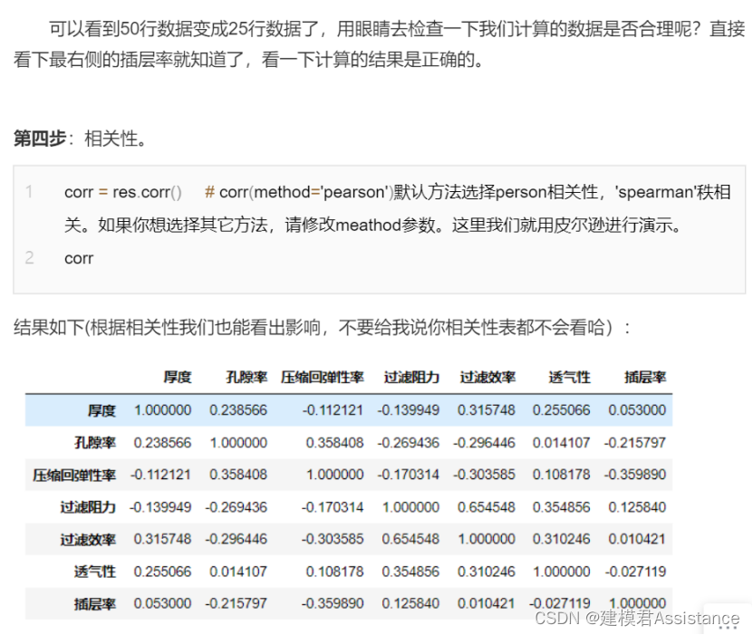753x635 pixels.
Task: Click the CSDN @建模君Assistance watermark
Action: (x=636, y=619)
